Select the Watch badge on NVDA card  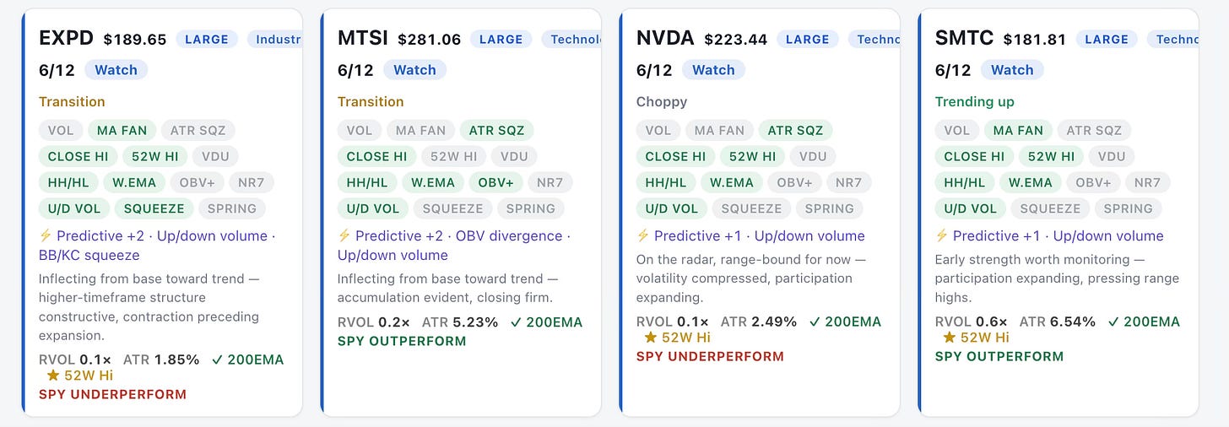(x=714, y=70)
